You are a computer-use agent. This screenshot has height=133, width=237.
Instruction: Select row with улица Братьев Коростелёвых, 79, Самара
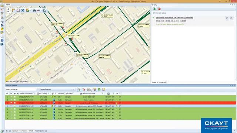(x=120, y=118)
